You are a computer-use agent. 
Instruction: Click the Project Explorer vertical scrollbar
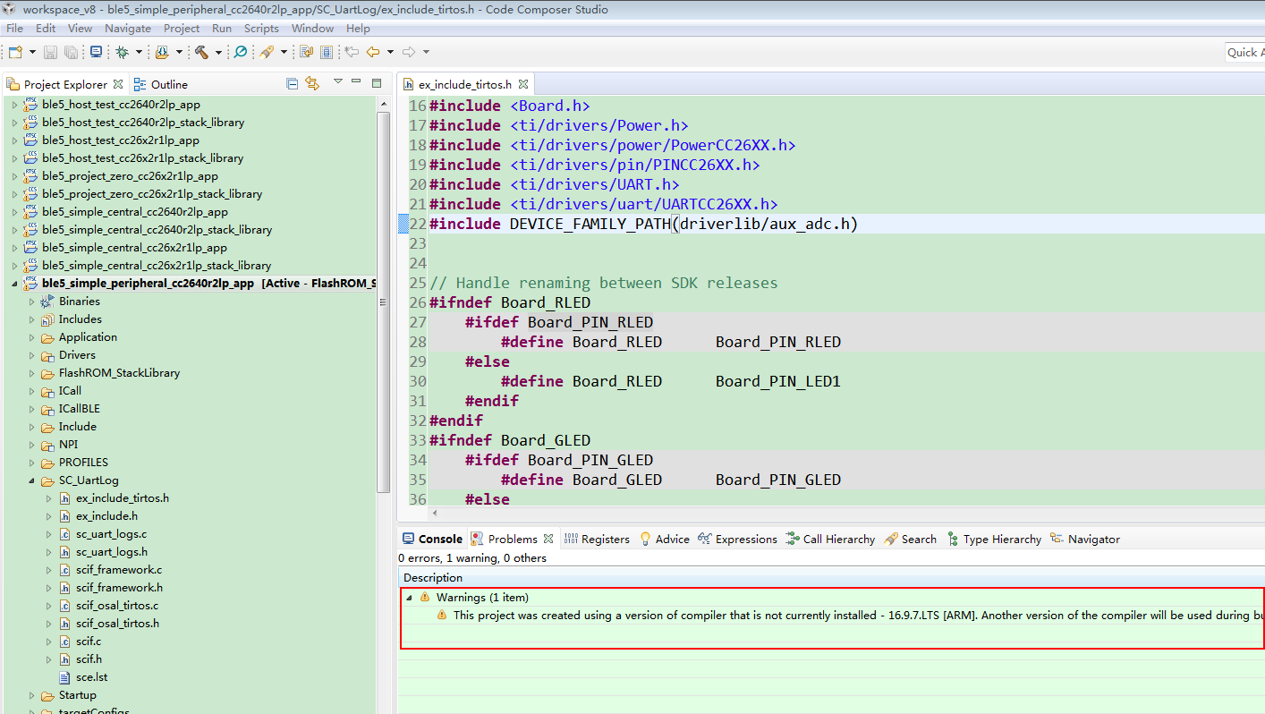coord(383,304)
